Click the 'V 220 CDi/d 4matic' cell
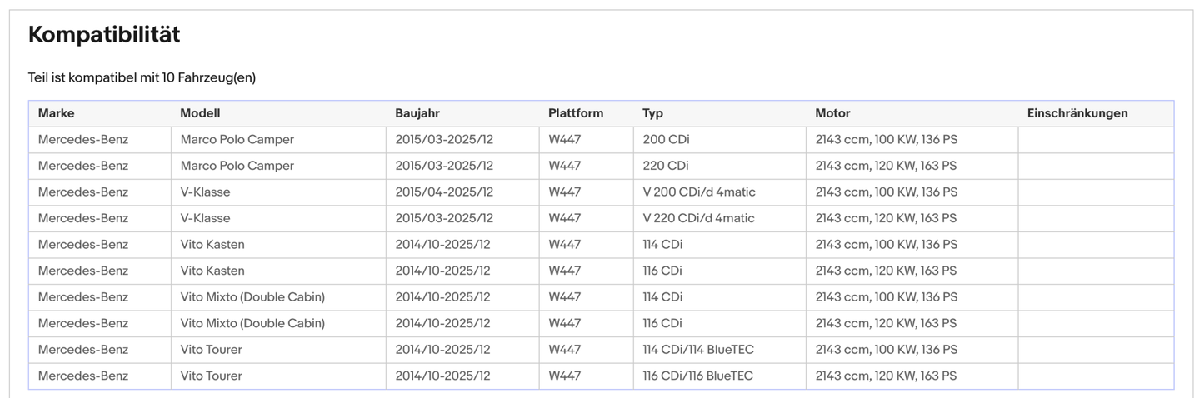Viewport: 1204px width, 398px height. pyautogui.click(x=698, y=218)
